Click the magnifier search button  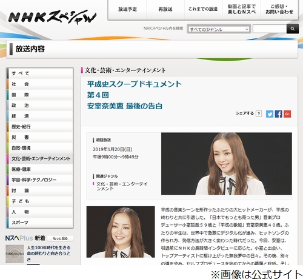(x=293, y=29)
